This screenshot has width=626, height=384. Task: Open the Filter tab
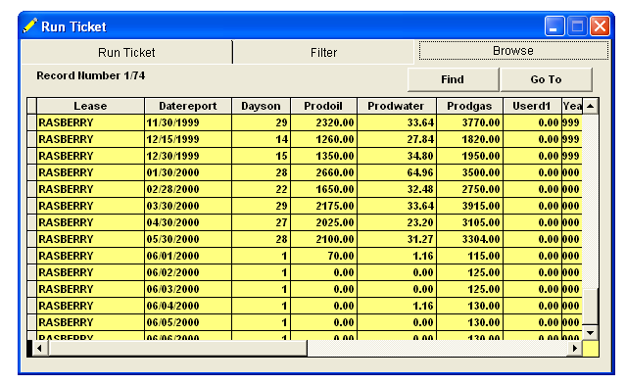[323, 52]
